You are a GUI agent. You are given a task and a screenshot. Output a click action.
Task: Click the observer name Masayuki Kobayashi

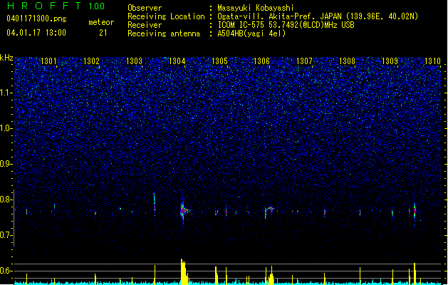(256, 8)
